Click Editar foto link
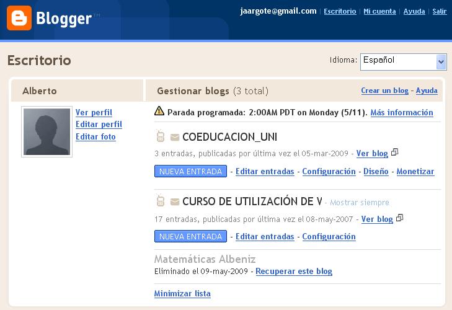Image resolution: width=452 pixels, height=310 pixels. point(95,136)
